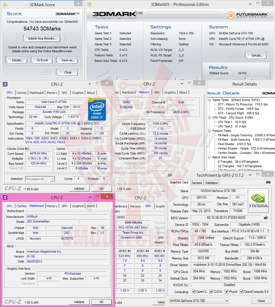Click the 54743 3DMarks score text
The height and width of the screenshot is (307, 275).
point(42,29)
